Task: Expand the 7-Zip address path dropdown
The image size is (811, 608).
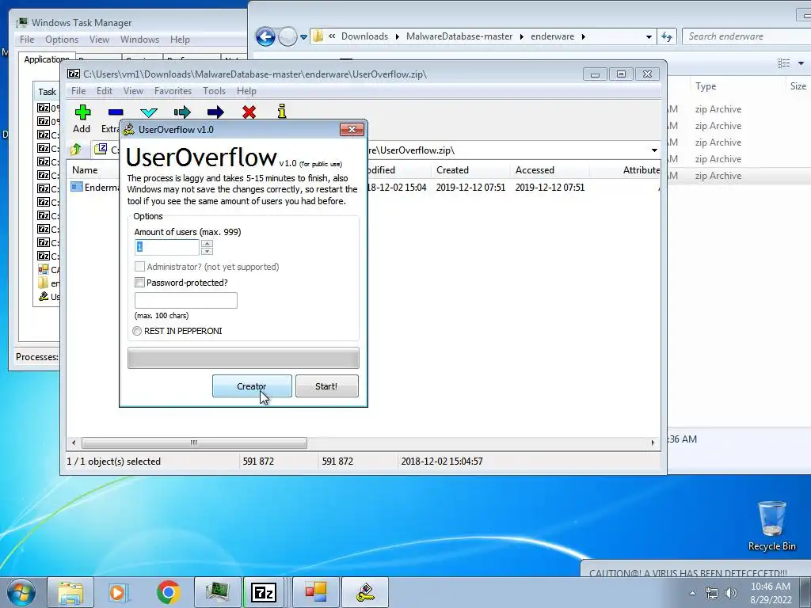Action: click(x=654, y=150)
